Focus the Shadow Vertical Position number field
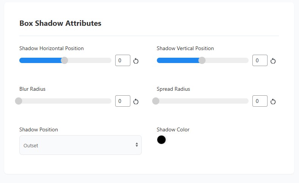 pyautogui.click(x=260, y=60)
